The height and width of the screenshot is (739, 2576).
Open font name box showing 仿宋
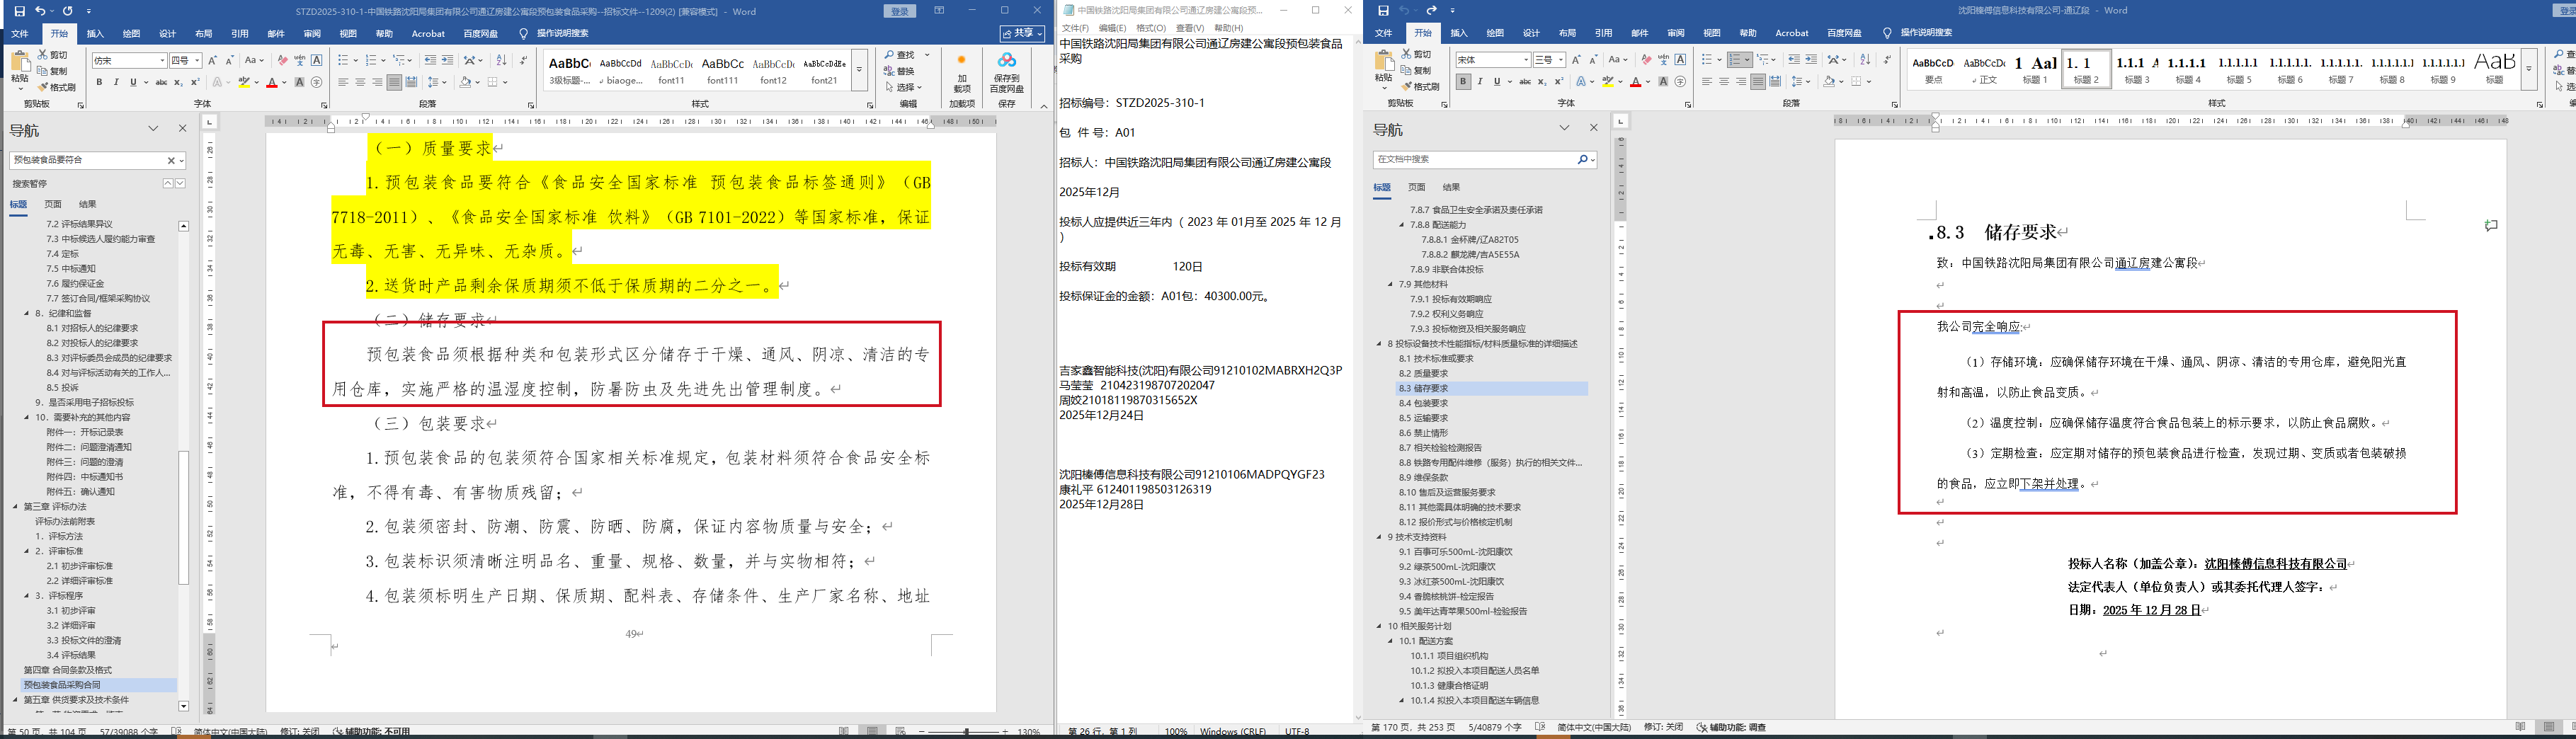[x=130, y=61]
